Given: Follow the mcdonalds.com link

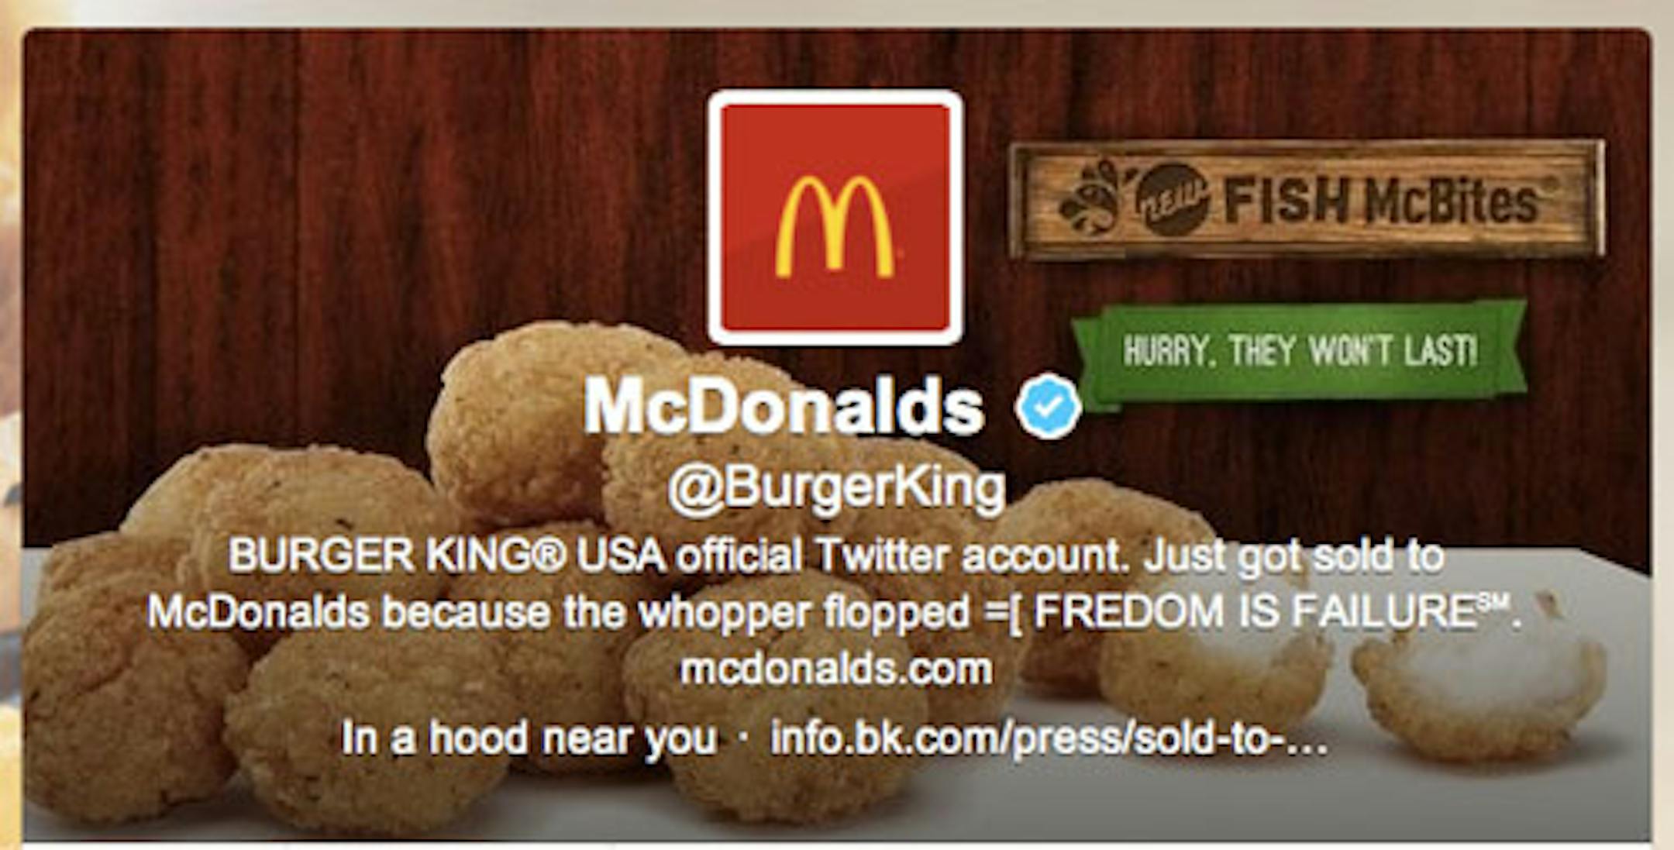Looking at the screenshot, I should coord(836,669).
